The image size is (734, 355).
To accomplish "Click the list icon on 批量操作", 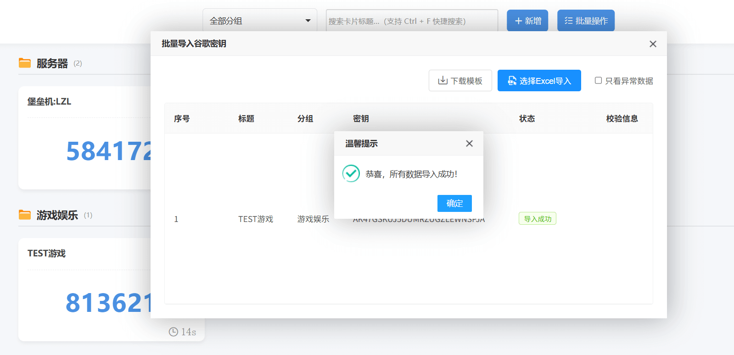I will (568, 21).
